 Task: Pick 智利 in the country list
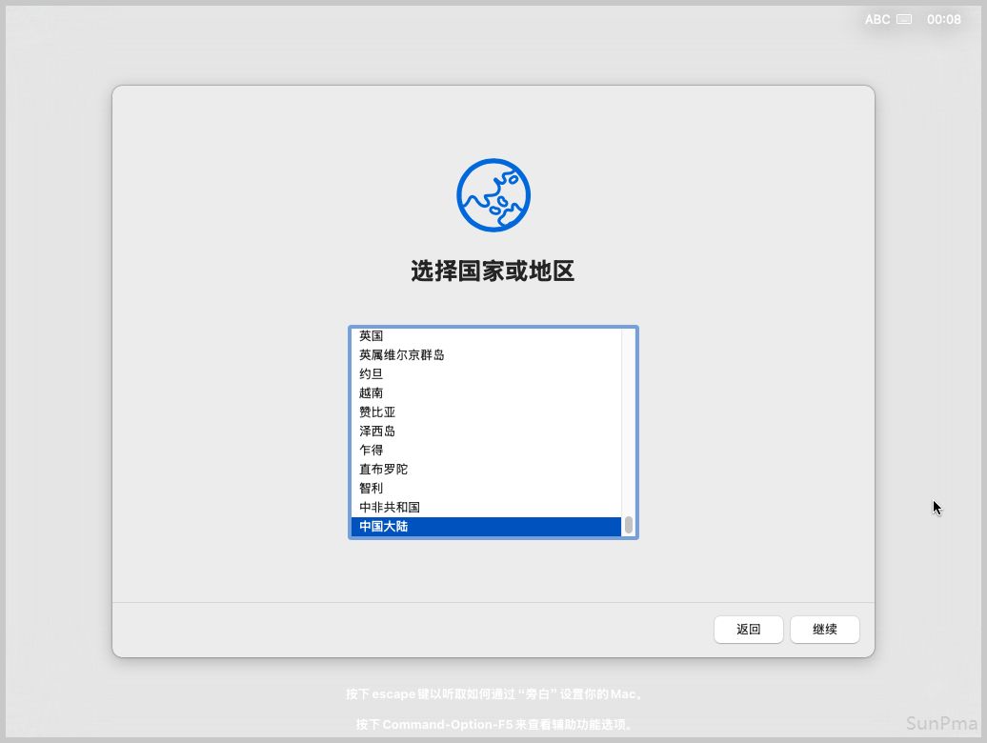pos(372,489)
